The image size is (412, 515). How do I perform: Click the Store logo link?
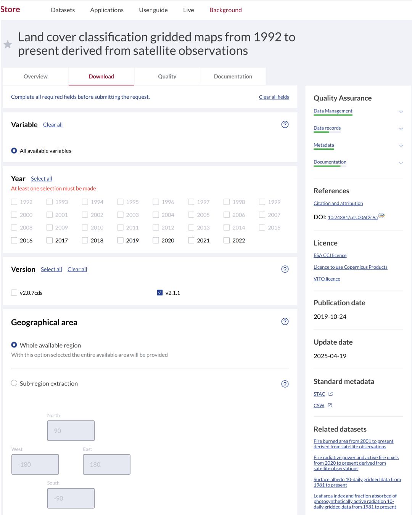point(10,10)
